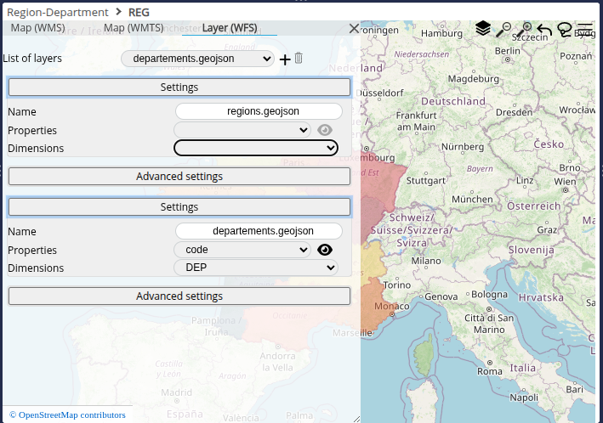The width and height of the screenshot is (603, 423).
Task: Toggle greyed eye icon for regions.geojson properties
Action: (x=325, y=130)
